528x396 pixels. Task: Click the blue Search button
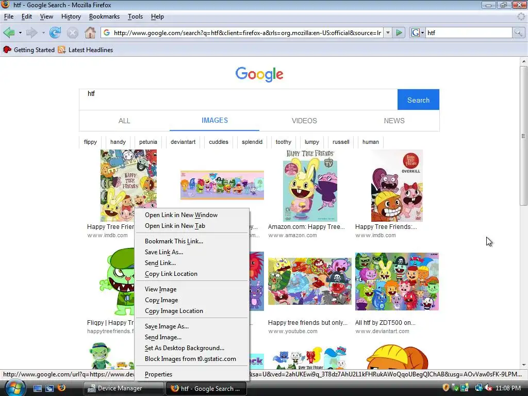(x=418, y=100)
